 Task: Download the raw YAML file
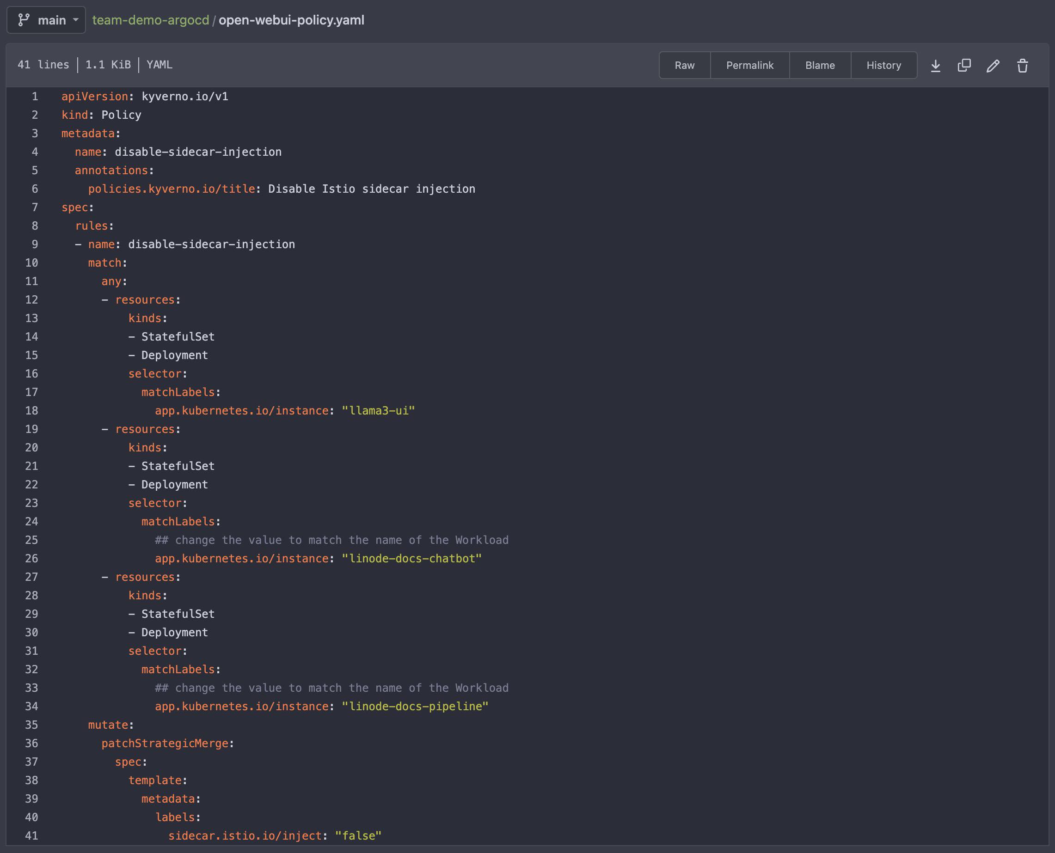(936, 65)
